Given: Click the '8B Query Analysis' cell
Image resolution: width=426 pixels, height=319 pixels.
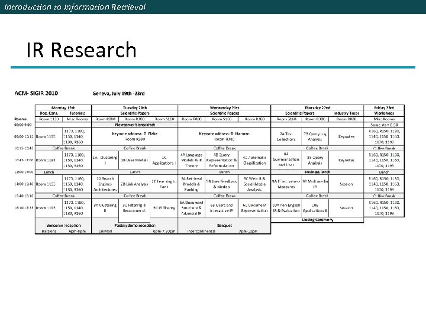Looking at the screenshot, I should pyautogui.click(x=315, y=160).
